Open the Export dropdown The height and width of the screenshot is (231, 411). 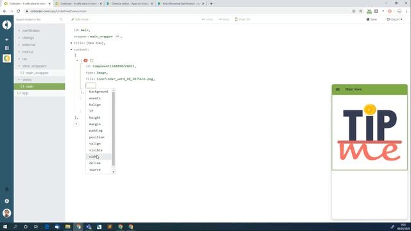pos(394,19)
